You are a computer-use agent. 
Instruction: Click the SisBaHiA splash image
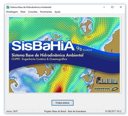[64, 55]
